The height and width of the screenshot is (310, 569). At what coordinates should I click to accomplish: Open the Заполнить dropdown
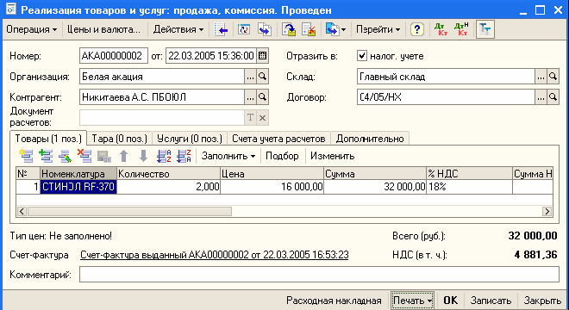228,156
